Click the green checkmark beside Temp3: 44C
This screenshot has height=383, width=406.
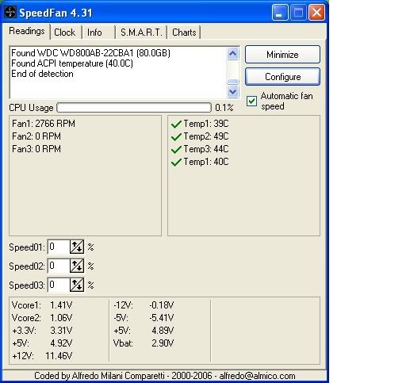[x=176, y=149]
